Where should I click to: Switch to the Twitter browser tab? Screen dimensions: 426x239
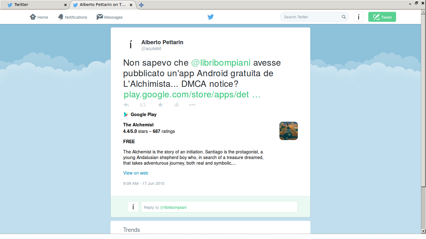[35, 5]
